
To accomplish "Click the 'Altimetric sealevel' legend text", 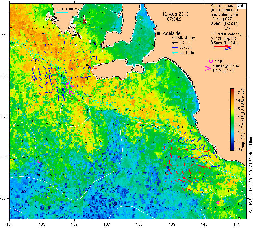I will (x=226, y=6).
